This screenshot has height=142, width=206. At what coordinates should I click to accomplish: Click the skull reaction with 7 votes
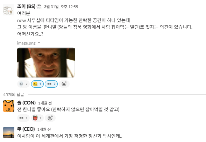click(x=23, y=84)
